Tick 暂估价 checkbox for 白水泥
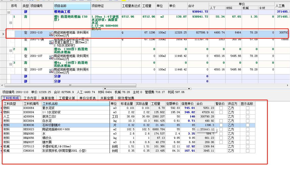This screenshot has height=169, width=290. coord(221,121)
